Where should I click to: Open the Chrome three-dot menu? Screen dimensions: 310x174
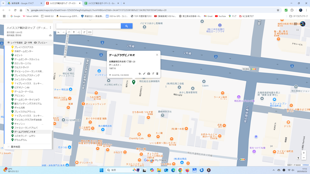[306, 10]
